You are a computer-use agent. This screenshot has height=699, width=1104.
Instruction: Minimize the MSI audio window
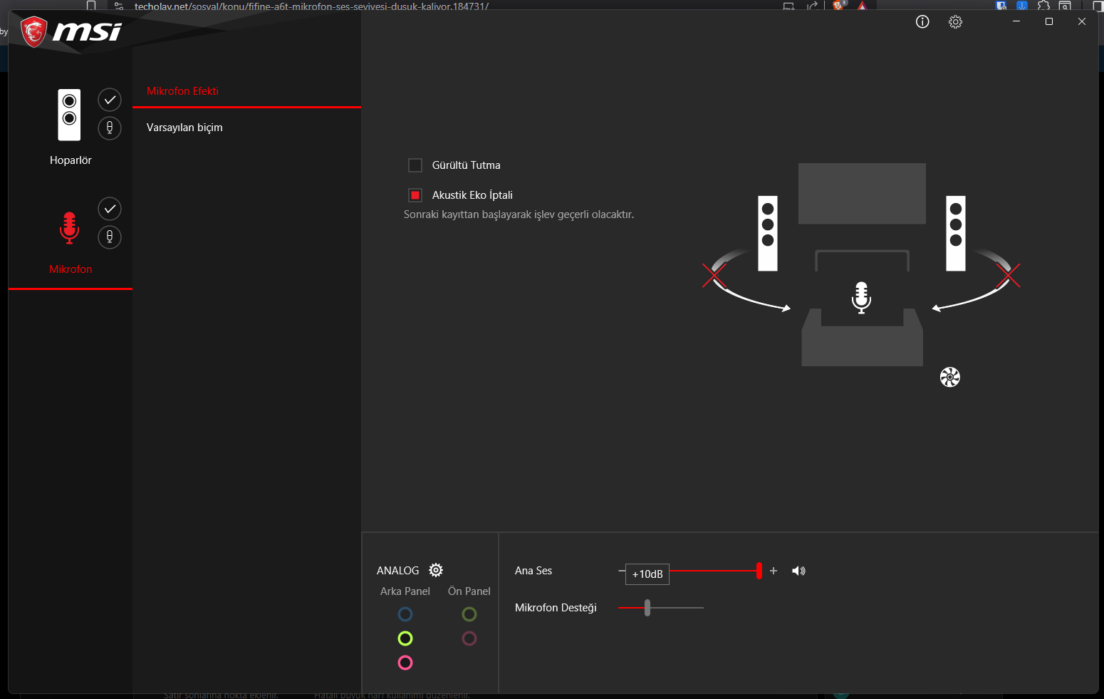tap(1016, 21)
